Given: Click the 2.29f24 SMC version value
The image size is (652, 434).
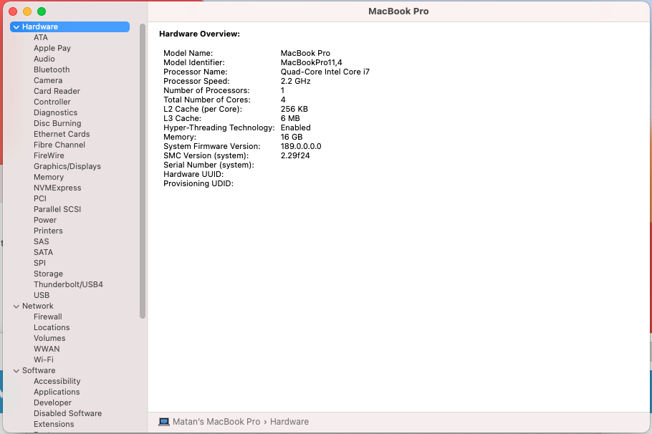Looking at the screenshot, I should click(295, 156).
